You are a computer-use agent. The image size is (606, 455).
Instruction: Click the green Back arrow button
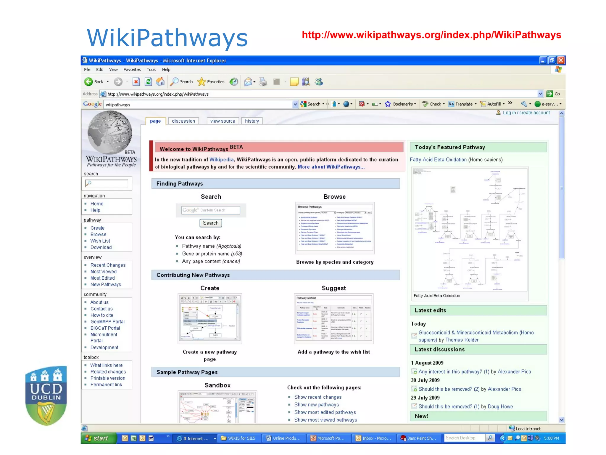[88, 81]
